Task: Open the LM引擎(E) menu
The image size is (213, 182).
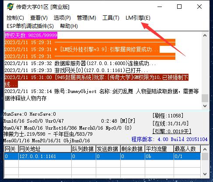Action: [x=138, y=18]
